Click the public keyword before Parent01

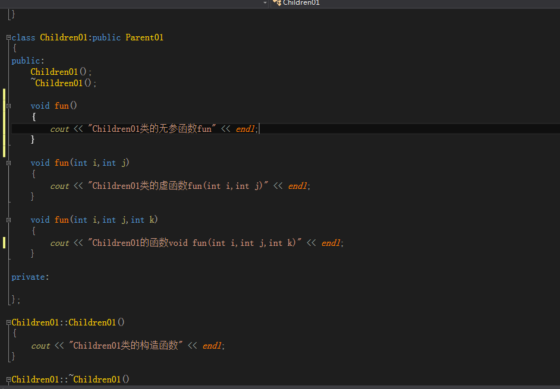click(106, 37)
